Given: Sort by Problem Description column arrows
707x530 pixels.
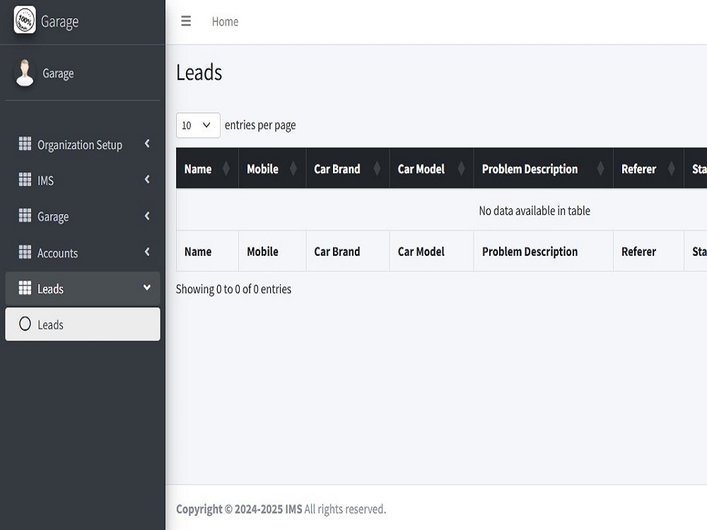Looking at the screenshot, I should 600,169.
